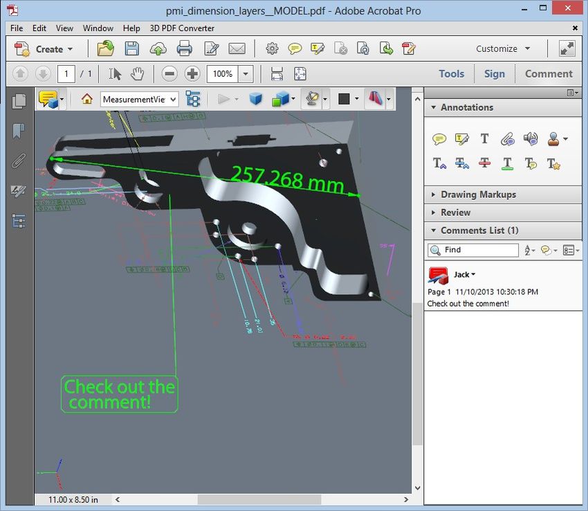Toggle perspective projection cube in 3D toolbar
This screenshot has width=588, height=511.
click(256, 99)
